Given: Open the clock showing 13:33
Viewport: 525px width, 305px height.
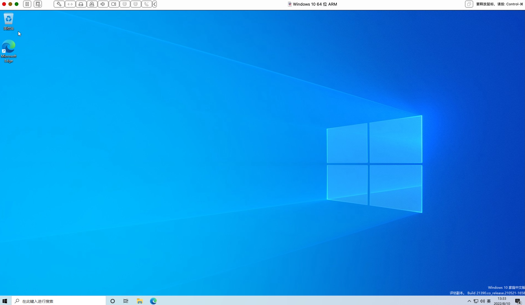Looking at the screenshot, I should tap(502, 301).
